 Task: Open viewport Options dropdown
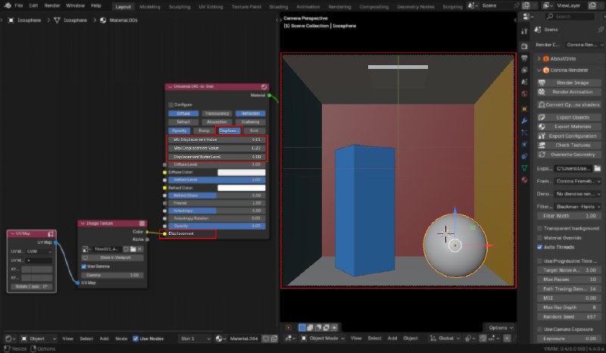point(500,328)
